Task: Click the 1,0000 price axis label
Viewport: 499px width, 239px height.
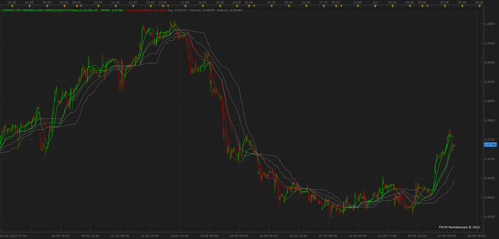Action: (x=490, y=43)
